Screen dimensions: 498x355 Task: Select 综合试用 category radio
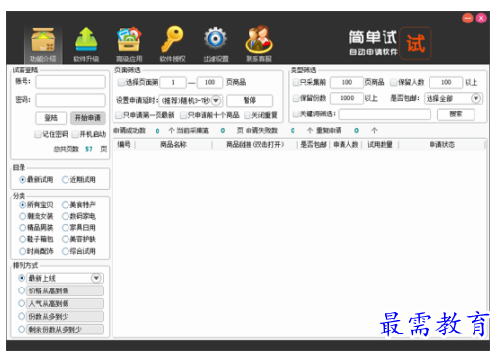click(66, 251)
